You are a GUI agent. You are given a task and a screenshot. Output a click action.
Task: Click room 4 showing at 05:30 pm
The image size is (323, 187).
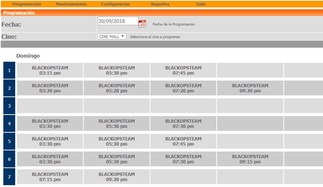(x=117, y=123)
